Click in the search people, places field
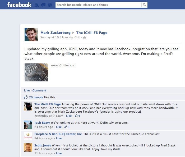185x157 pixels. point(98,5)
